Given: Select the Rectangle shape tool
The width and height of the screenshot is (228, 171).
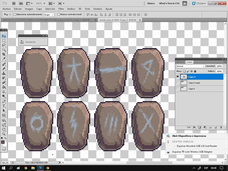Looking at the screenshot, I should click(4, 115).
